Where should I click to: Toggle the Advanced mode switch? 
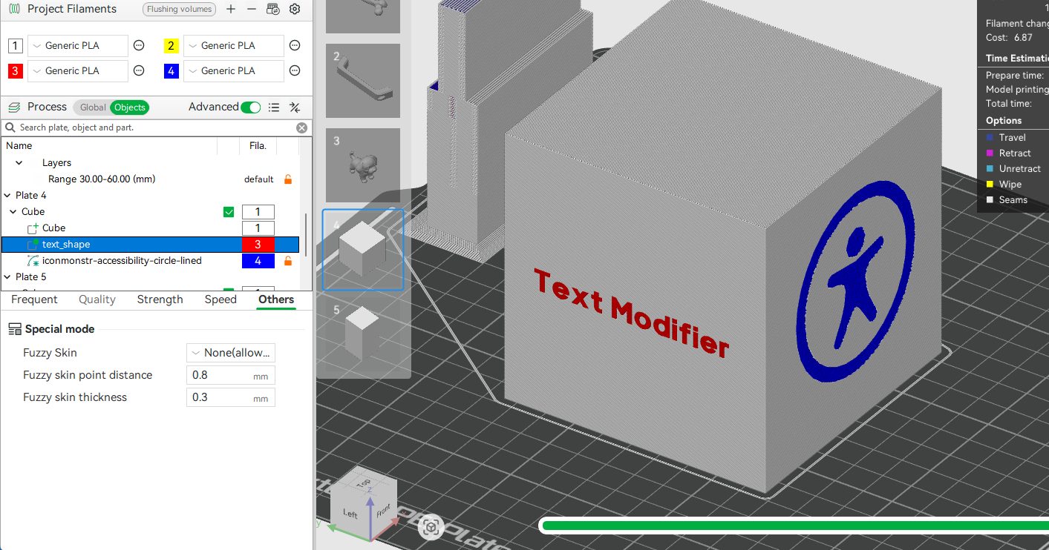tap(251, 107)
